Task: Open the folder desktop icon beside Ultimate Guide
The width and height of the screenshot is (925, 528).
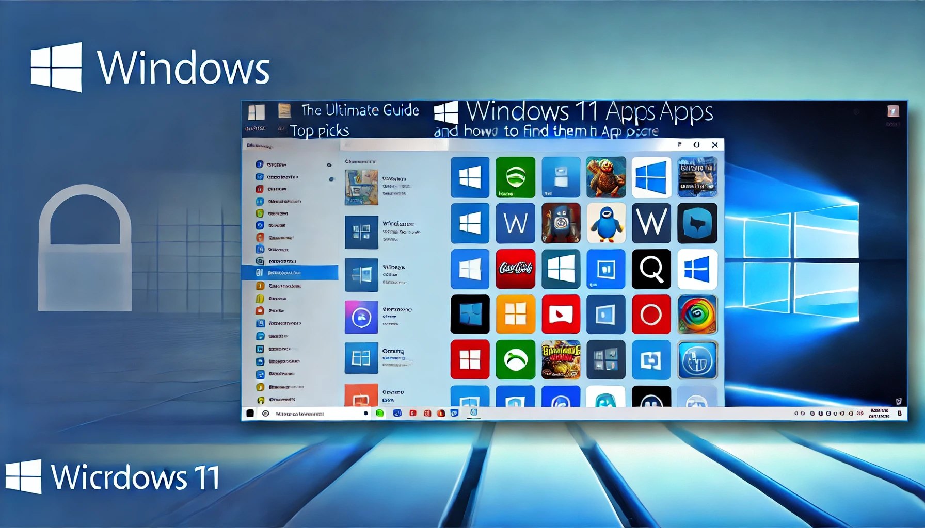Action: (284, 111)
